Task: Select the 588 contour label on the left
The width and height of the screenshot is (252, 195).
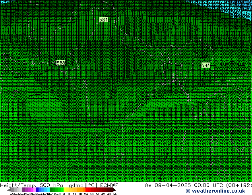Action: [61, 63]
